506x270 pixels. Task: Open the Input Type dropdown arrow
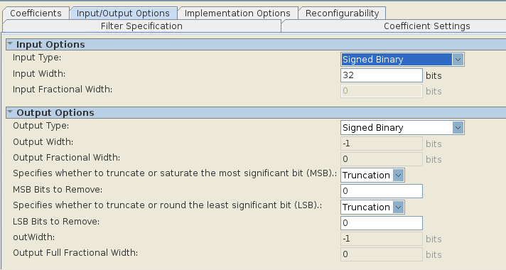tap(458, 60)
